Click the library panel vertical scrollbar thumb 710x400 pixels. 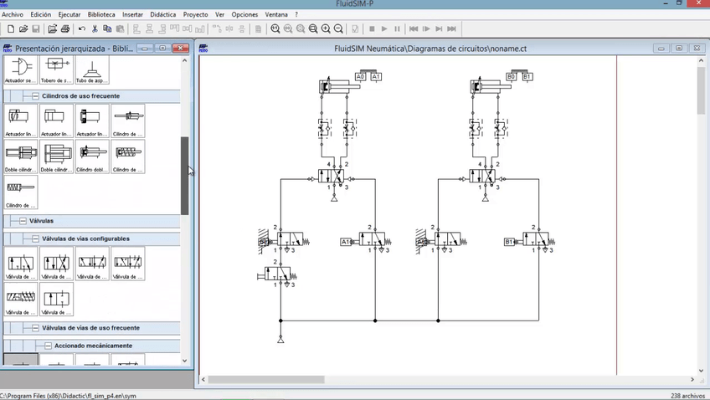[185, 176]
